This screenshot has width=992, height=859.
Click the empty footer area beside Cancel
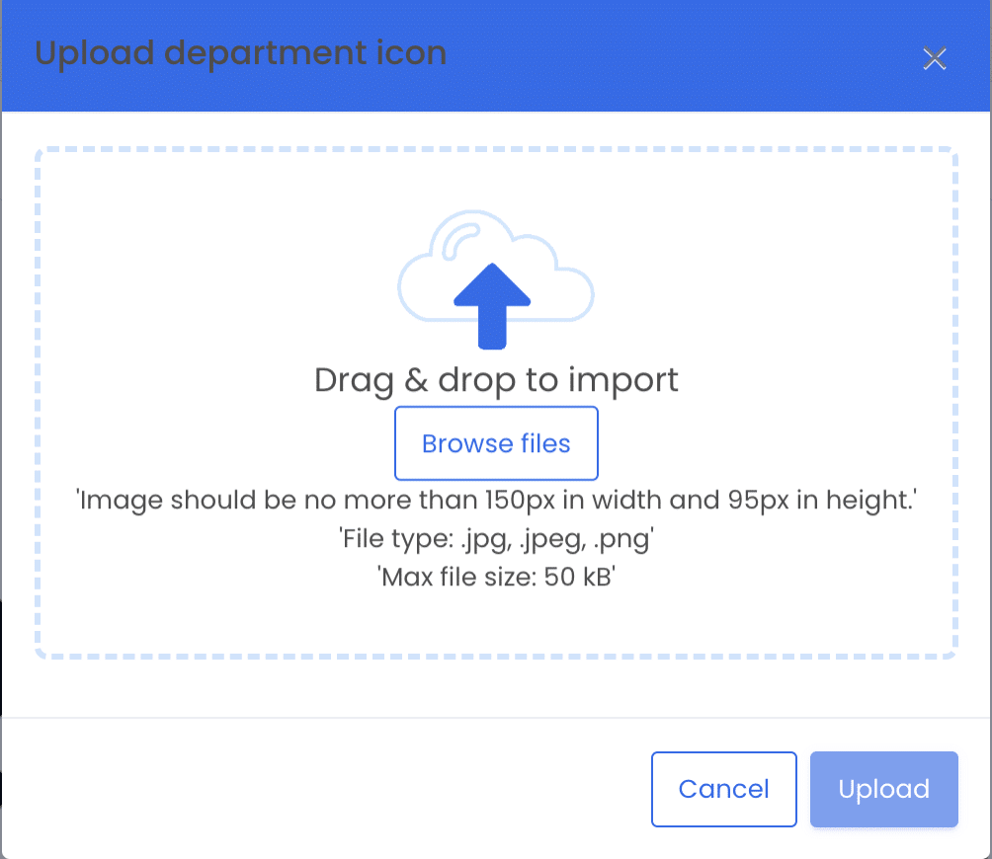[x=316, y=789]
